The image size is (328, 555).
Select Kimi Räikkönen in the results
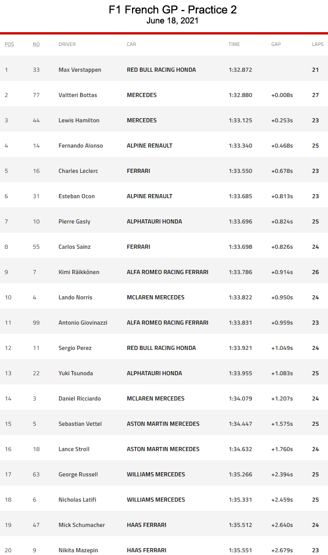[x=79, y=272]
